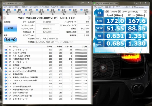Click the 正常 health status button

click(x=10, y=28)
